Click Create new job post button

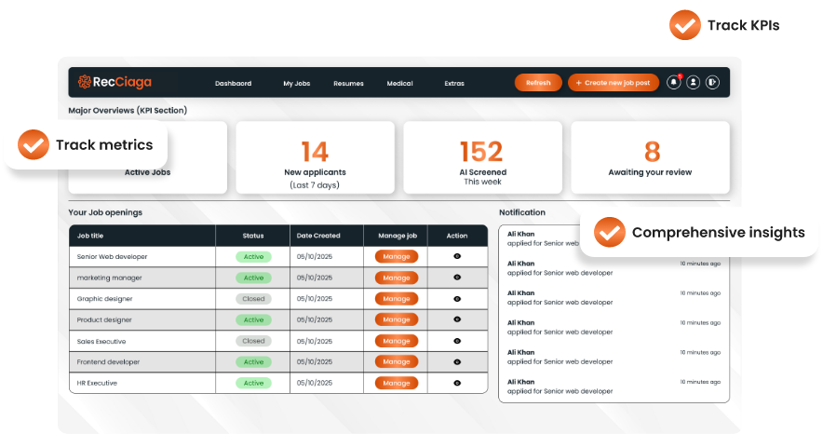coord(614,83)
